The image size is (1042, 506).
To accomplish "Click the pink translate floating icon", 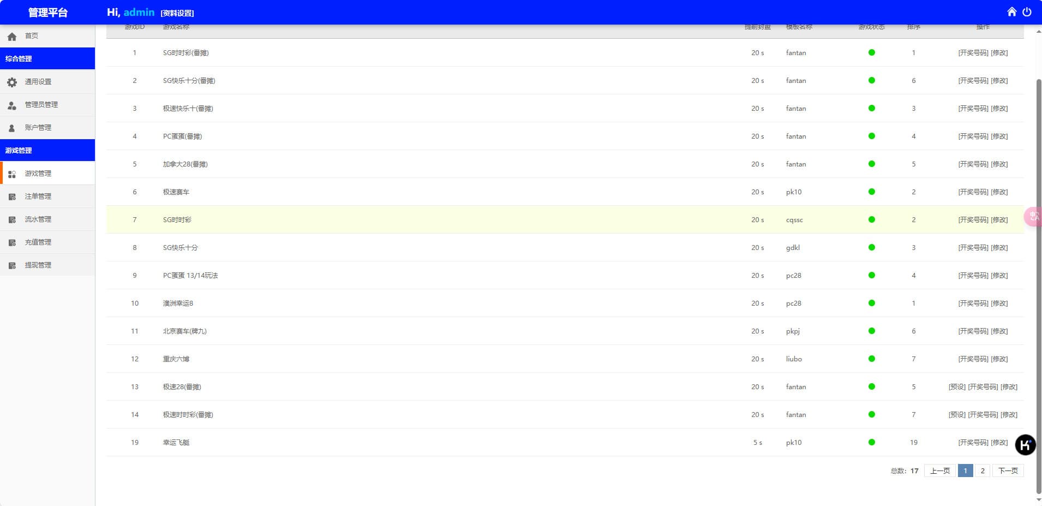I will coord(1033,217).
